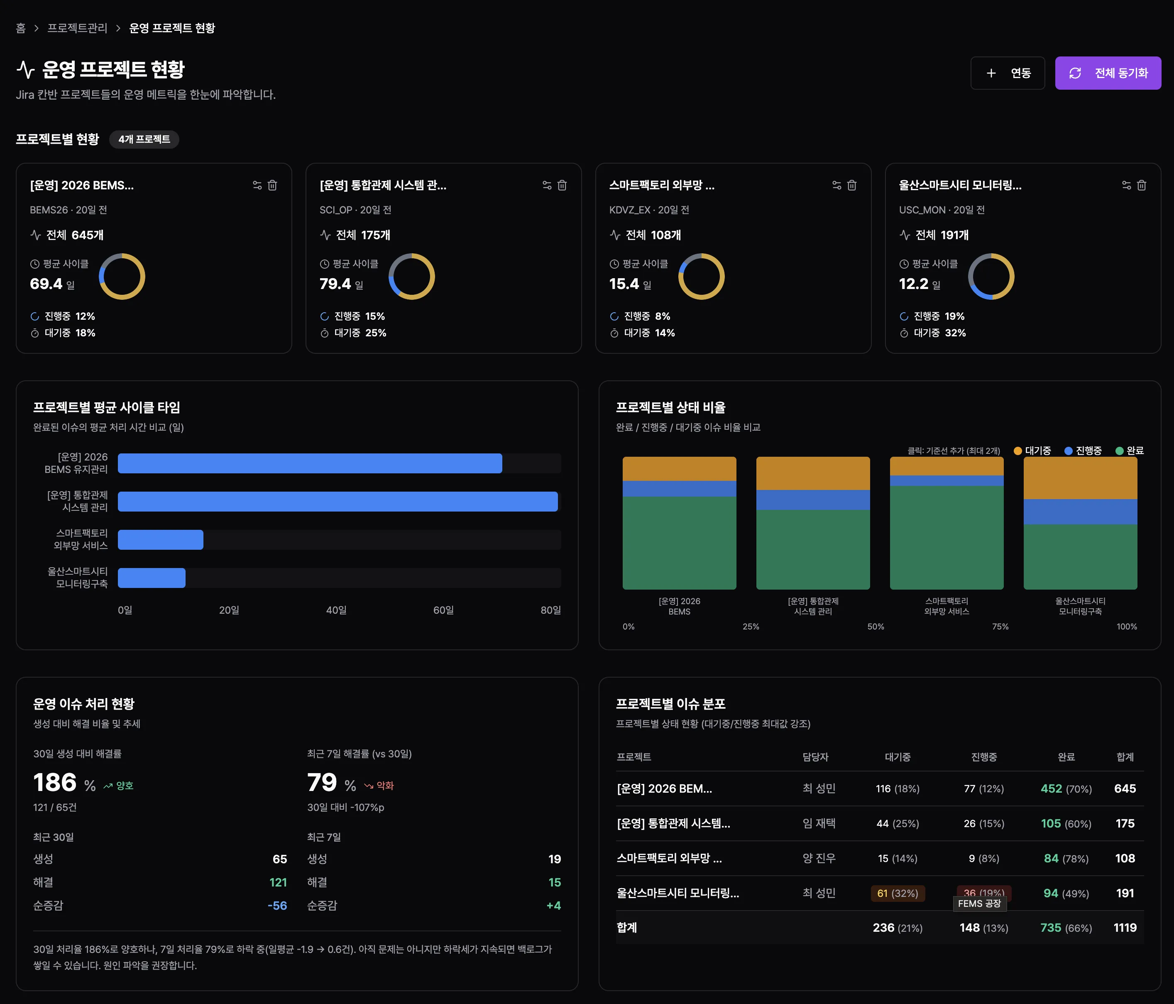Delete the BEMS26 project card
The height and width of the screenshot is (1004, 1174).
tap(272, 185)
